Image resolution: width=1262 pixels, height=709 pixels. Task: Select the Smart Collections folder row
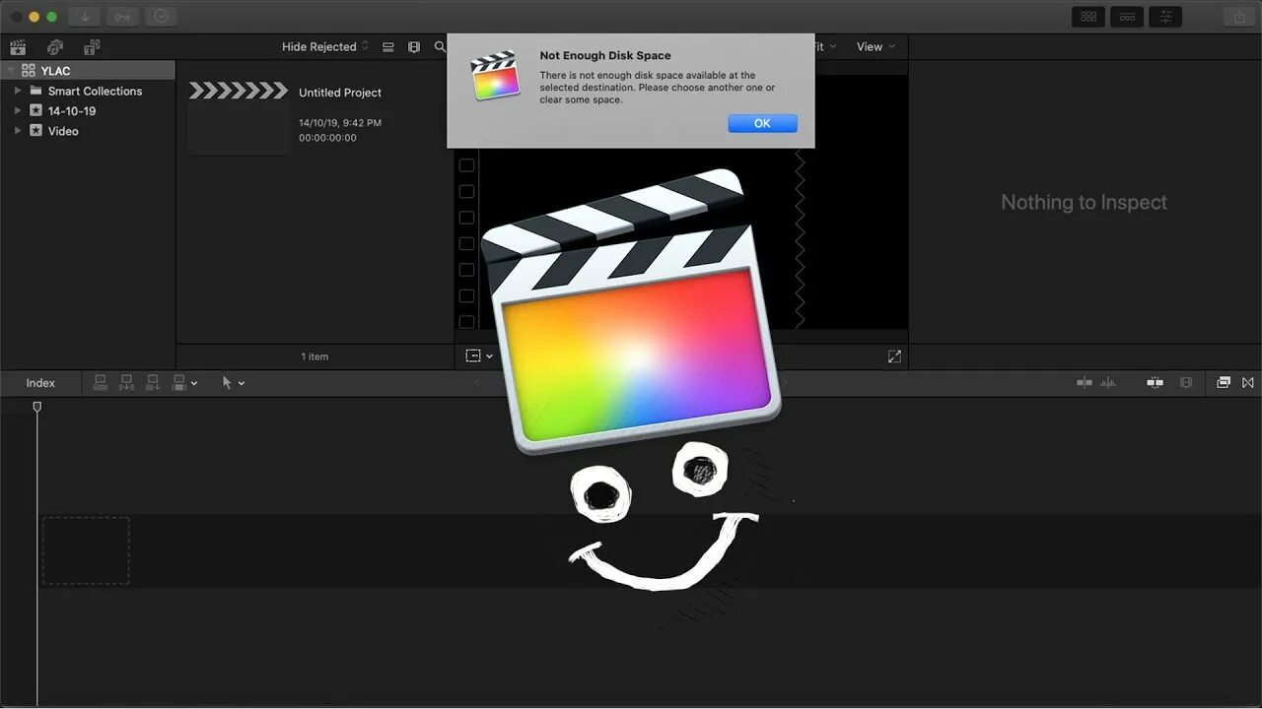pos(88,91)
